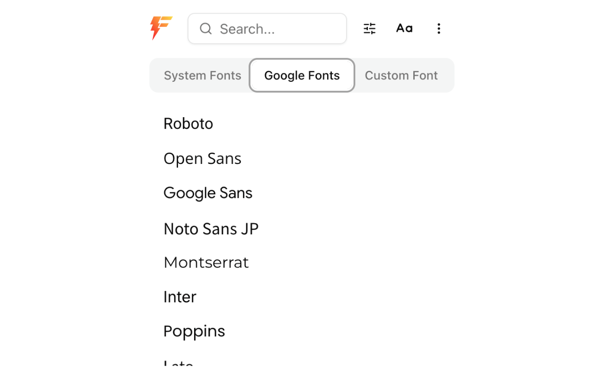Switch to the System Fonts tab
606x378 pixels.
[x=202, y=76]
